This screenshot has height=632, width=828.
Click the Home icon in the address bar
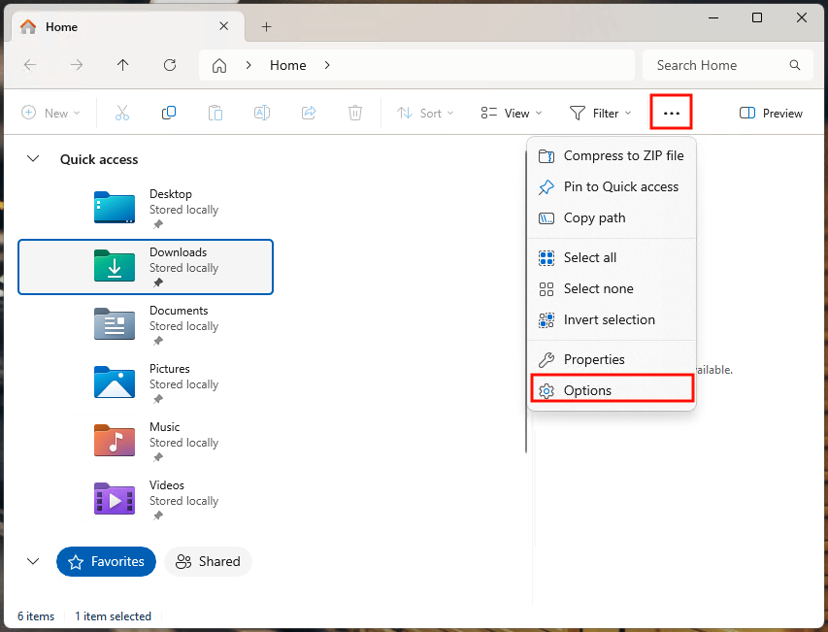(x=219, y=65)
